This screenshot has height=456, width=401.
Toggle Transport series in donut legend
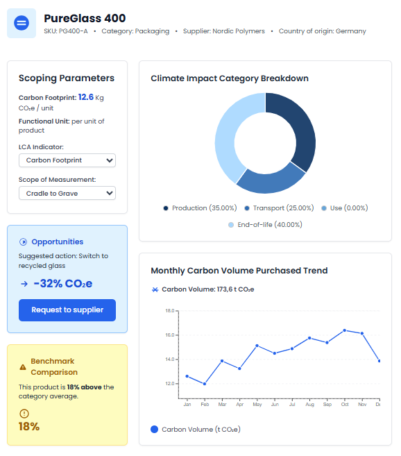point(279,208)
